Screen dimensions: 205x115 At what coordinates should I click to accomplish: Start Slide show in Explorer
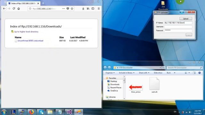[x=158, y=73]
